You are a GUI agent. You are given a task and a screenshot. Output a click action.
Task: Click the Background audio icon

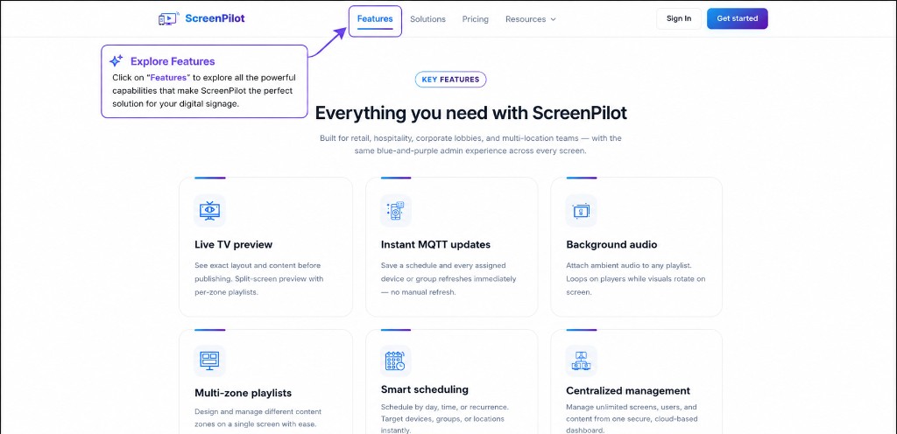pos(582,211)
